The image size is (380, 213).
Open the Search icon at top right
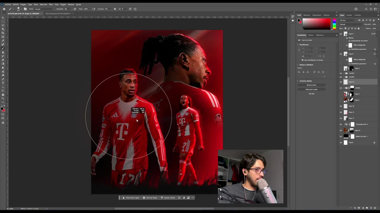(366, 9)
